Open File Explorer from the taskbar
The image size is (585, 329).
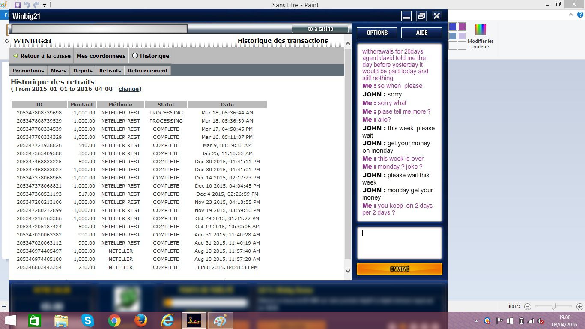click(61, 320)
